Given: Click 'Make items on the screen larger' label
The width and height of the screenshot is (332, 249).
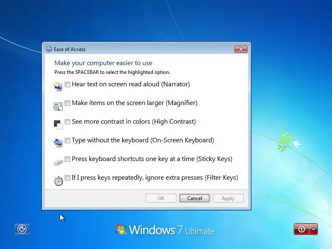Looking at the screenshot, I should 134,103.
